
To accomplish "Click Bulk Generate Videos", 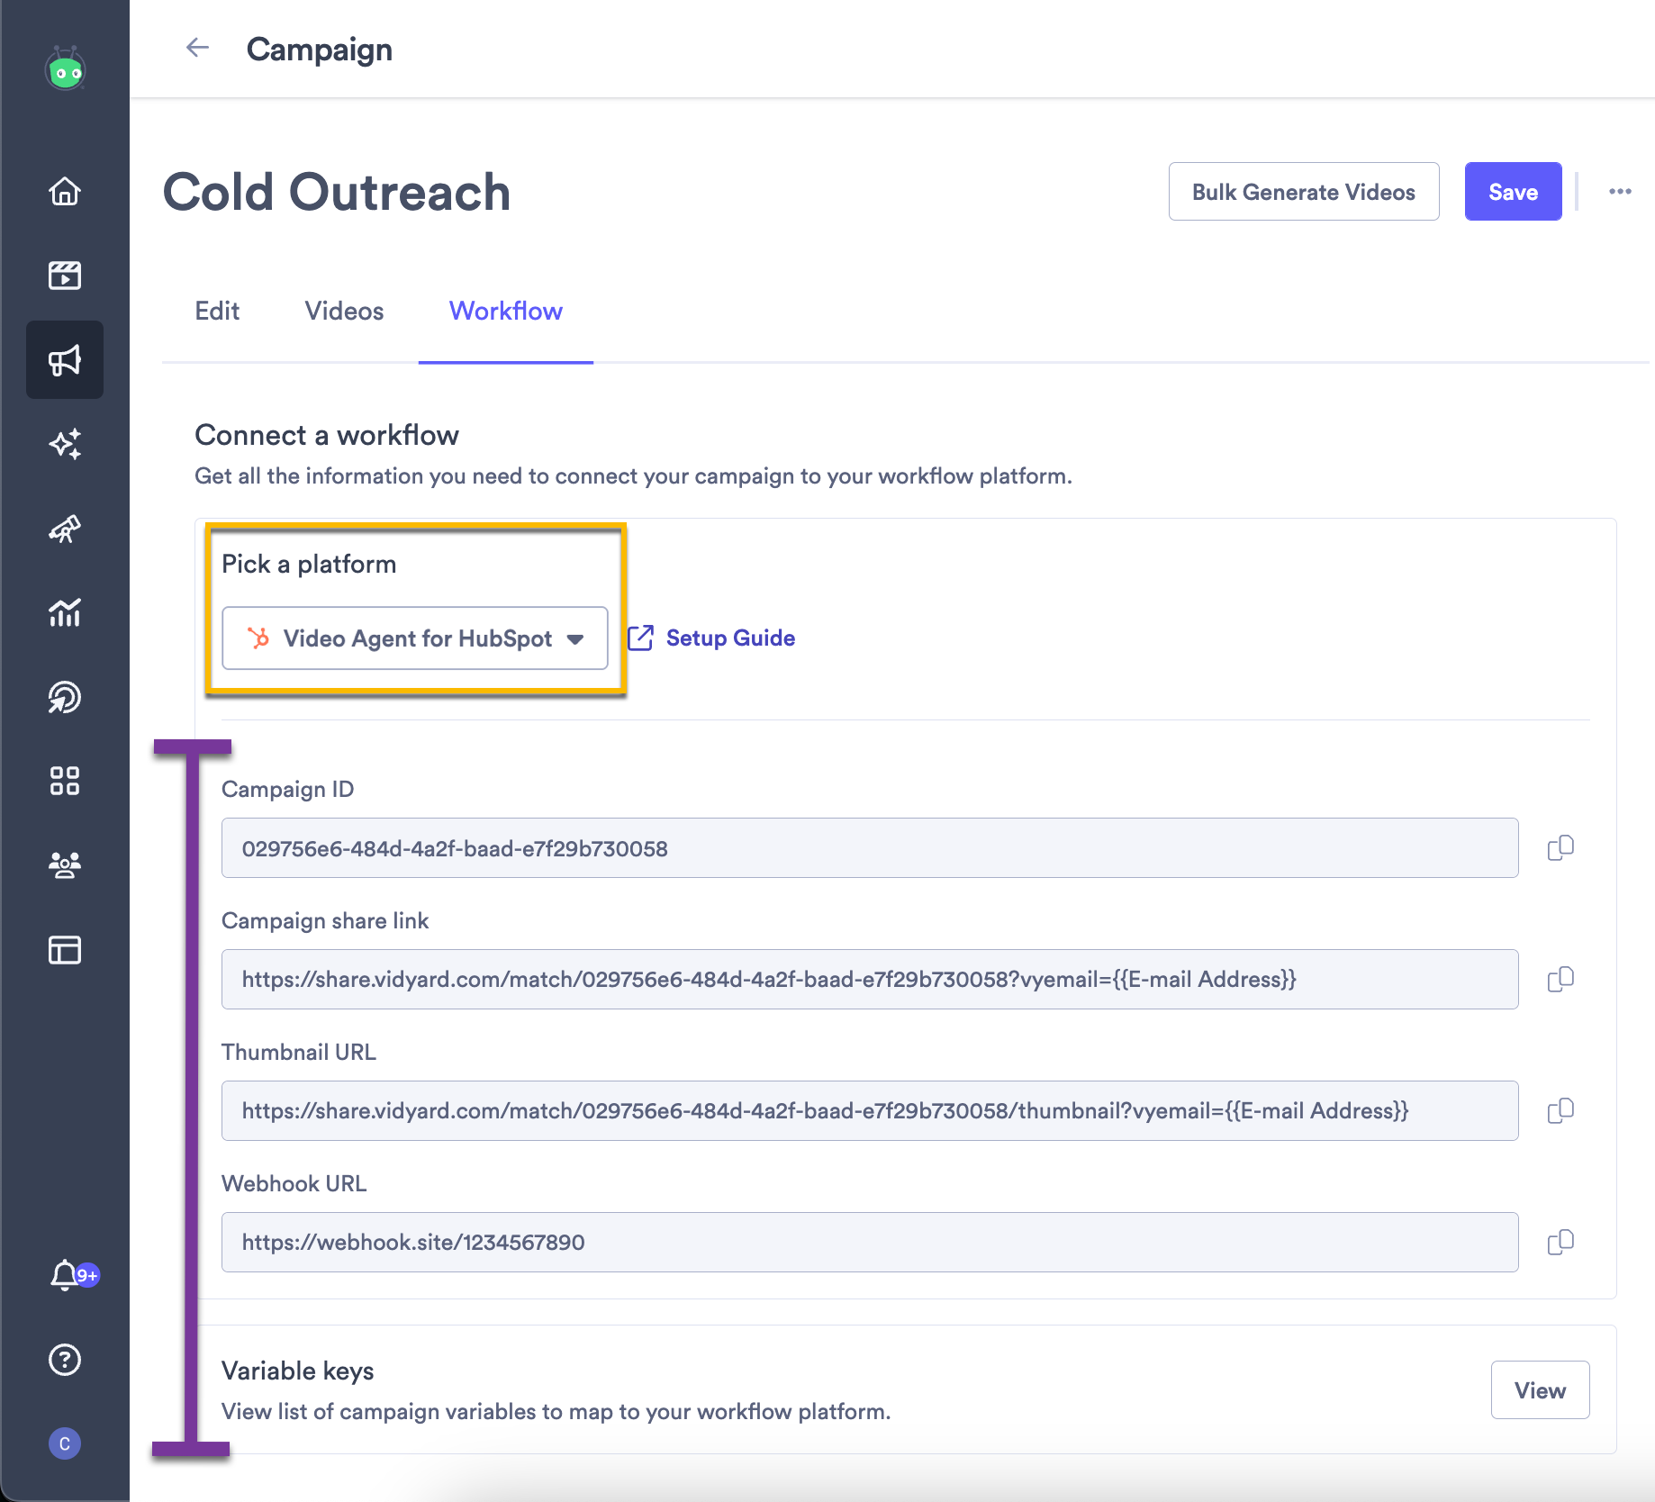I will click(x=1303, y=191).
